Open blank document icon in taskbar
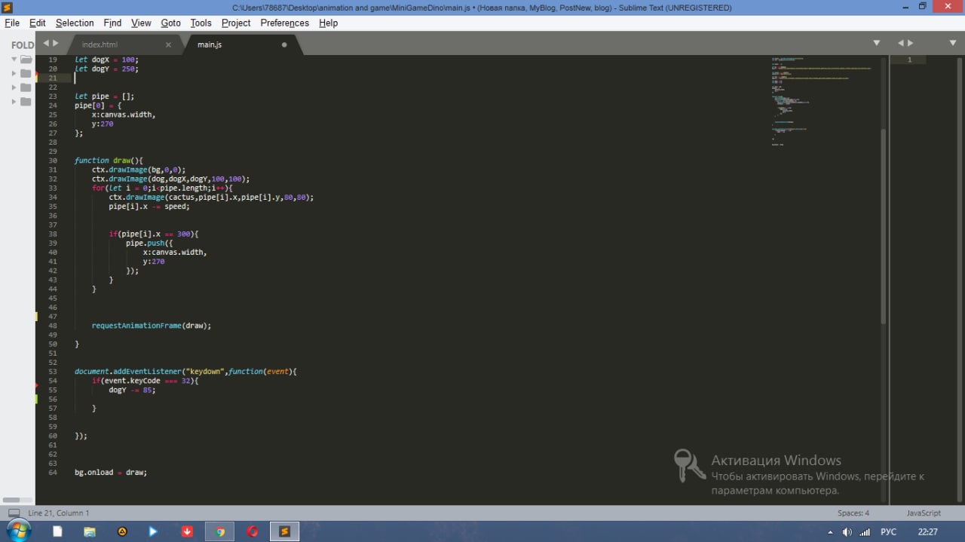Screen dimensions: 965x542 pos(57,531)
